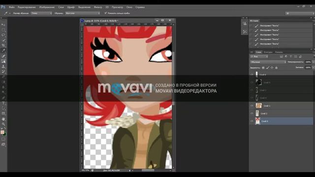Toggle Quick Mask mode
Screen dimensions: 315x177
(3, 139)
